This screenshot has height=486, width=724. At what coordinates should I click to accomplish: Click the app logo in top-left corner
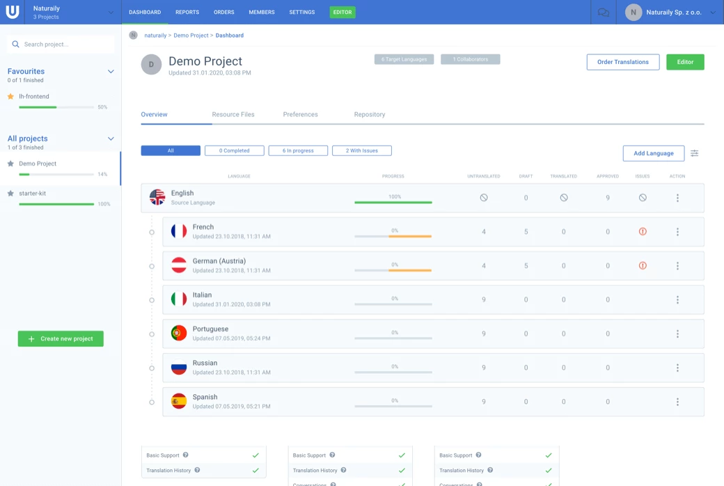13,12
